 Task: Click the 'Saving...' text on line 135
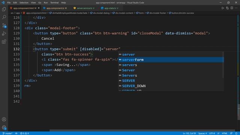pyautogui.click(x=66, y=65)
